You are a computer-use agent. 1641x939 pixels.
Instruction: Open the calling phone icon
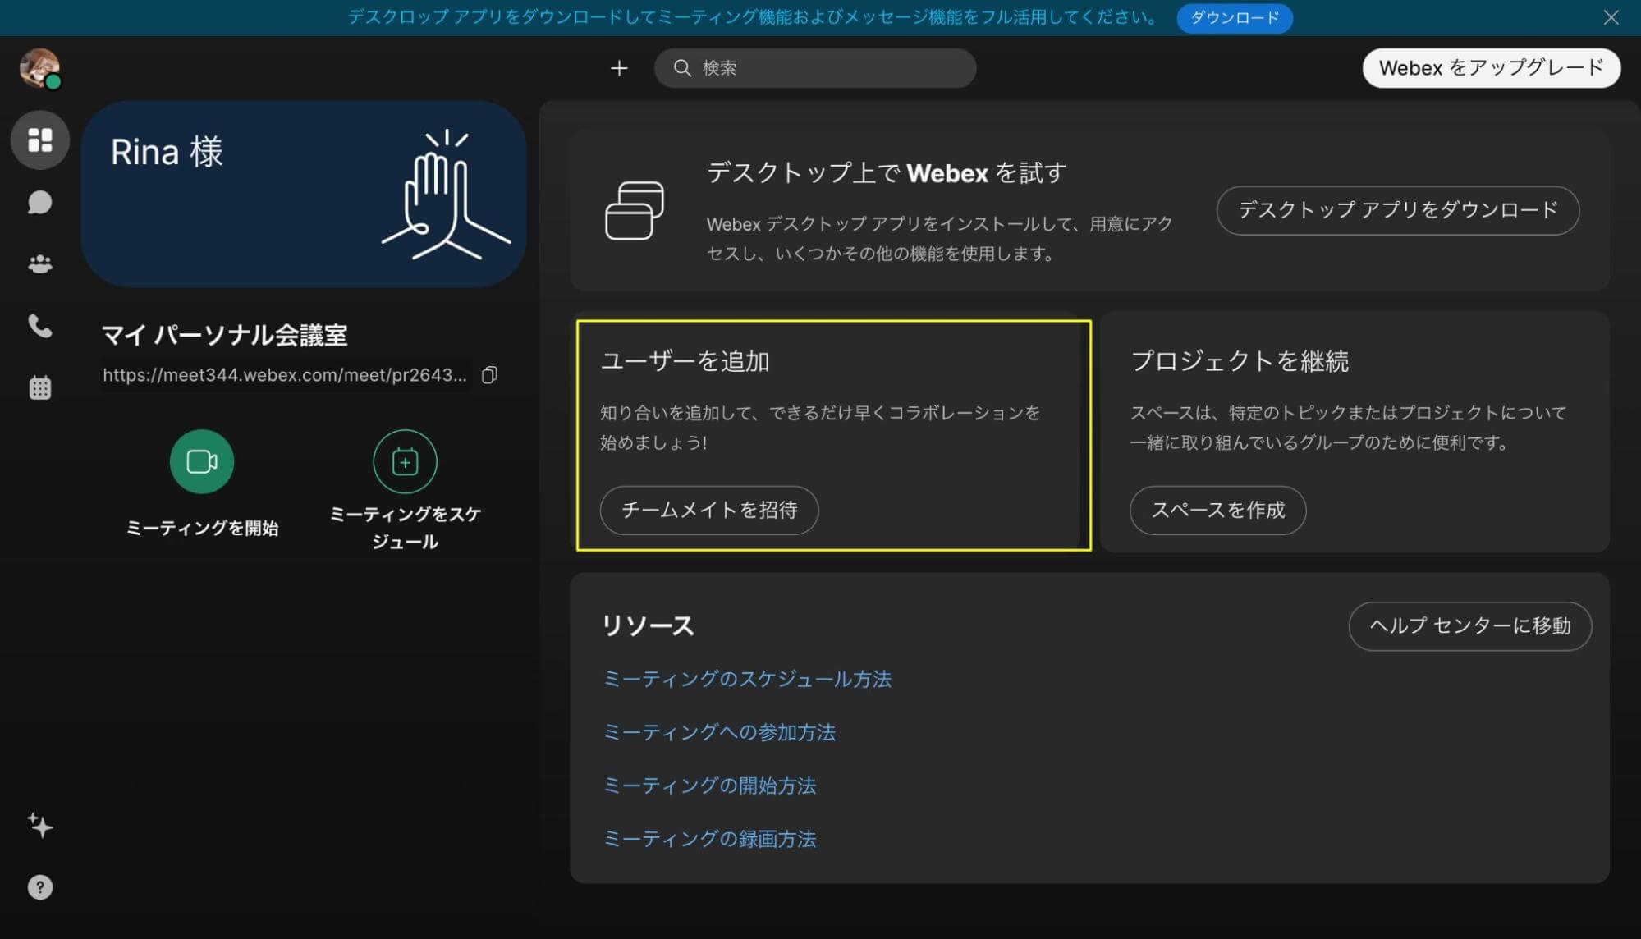point(39,326)
